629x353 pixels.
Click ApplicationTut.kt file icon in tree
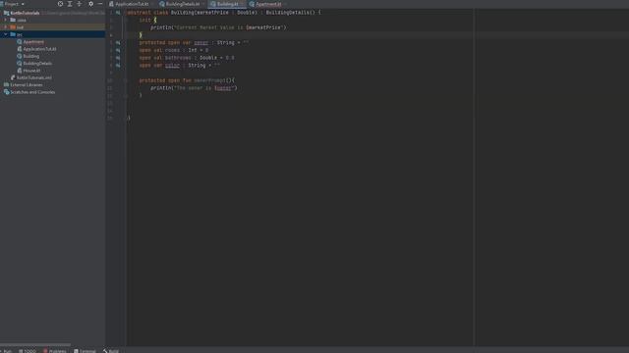pyautogui.click(x=20, y=49)
